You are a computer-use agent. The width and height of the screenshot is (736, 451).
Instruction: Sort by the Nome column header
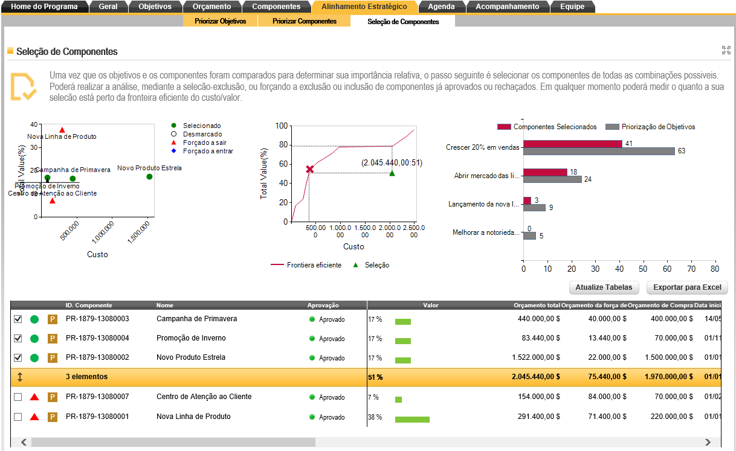pos(165,305)
